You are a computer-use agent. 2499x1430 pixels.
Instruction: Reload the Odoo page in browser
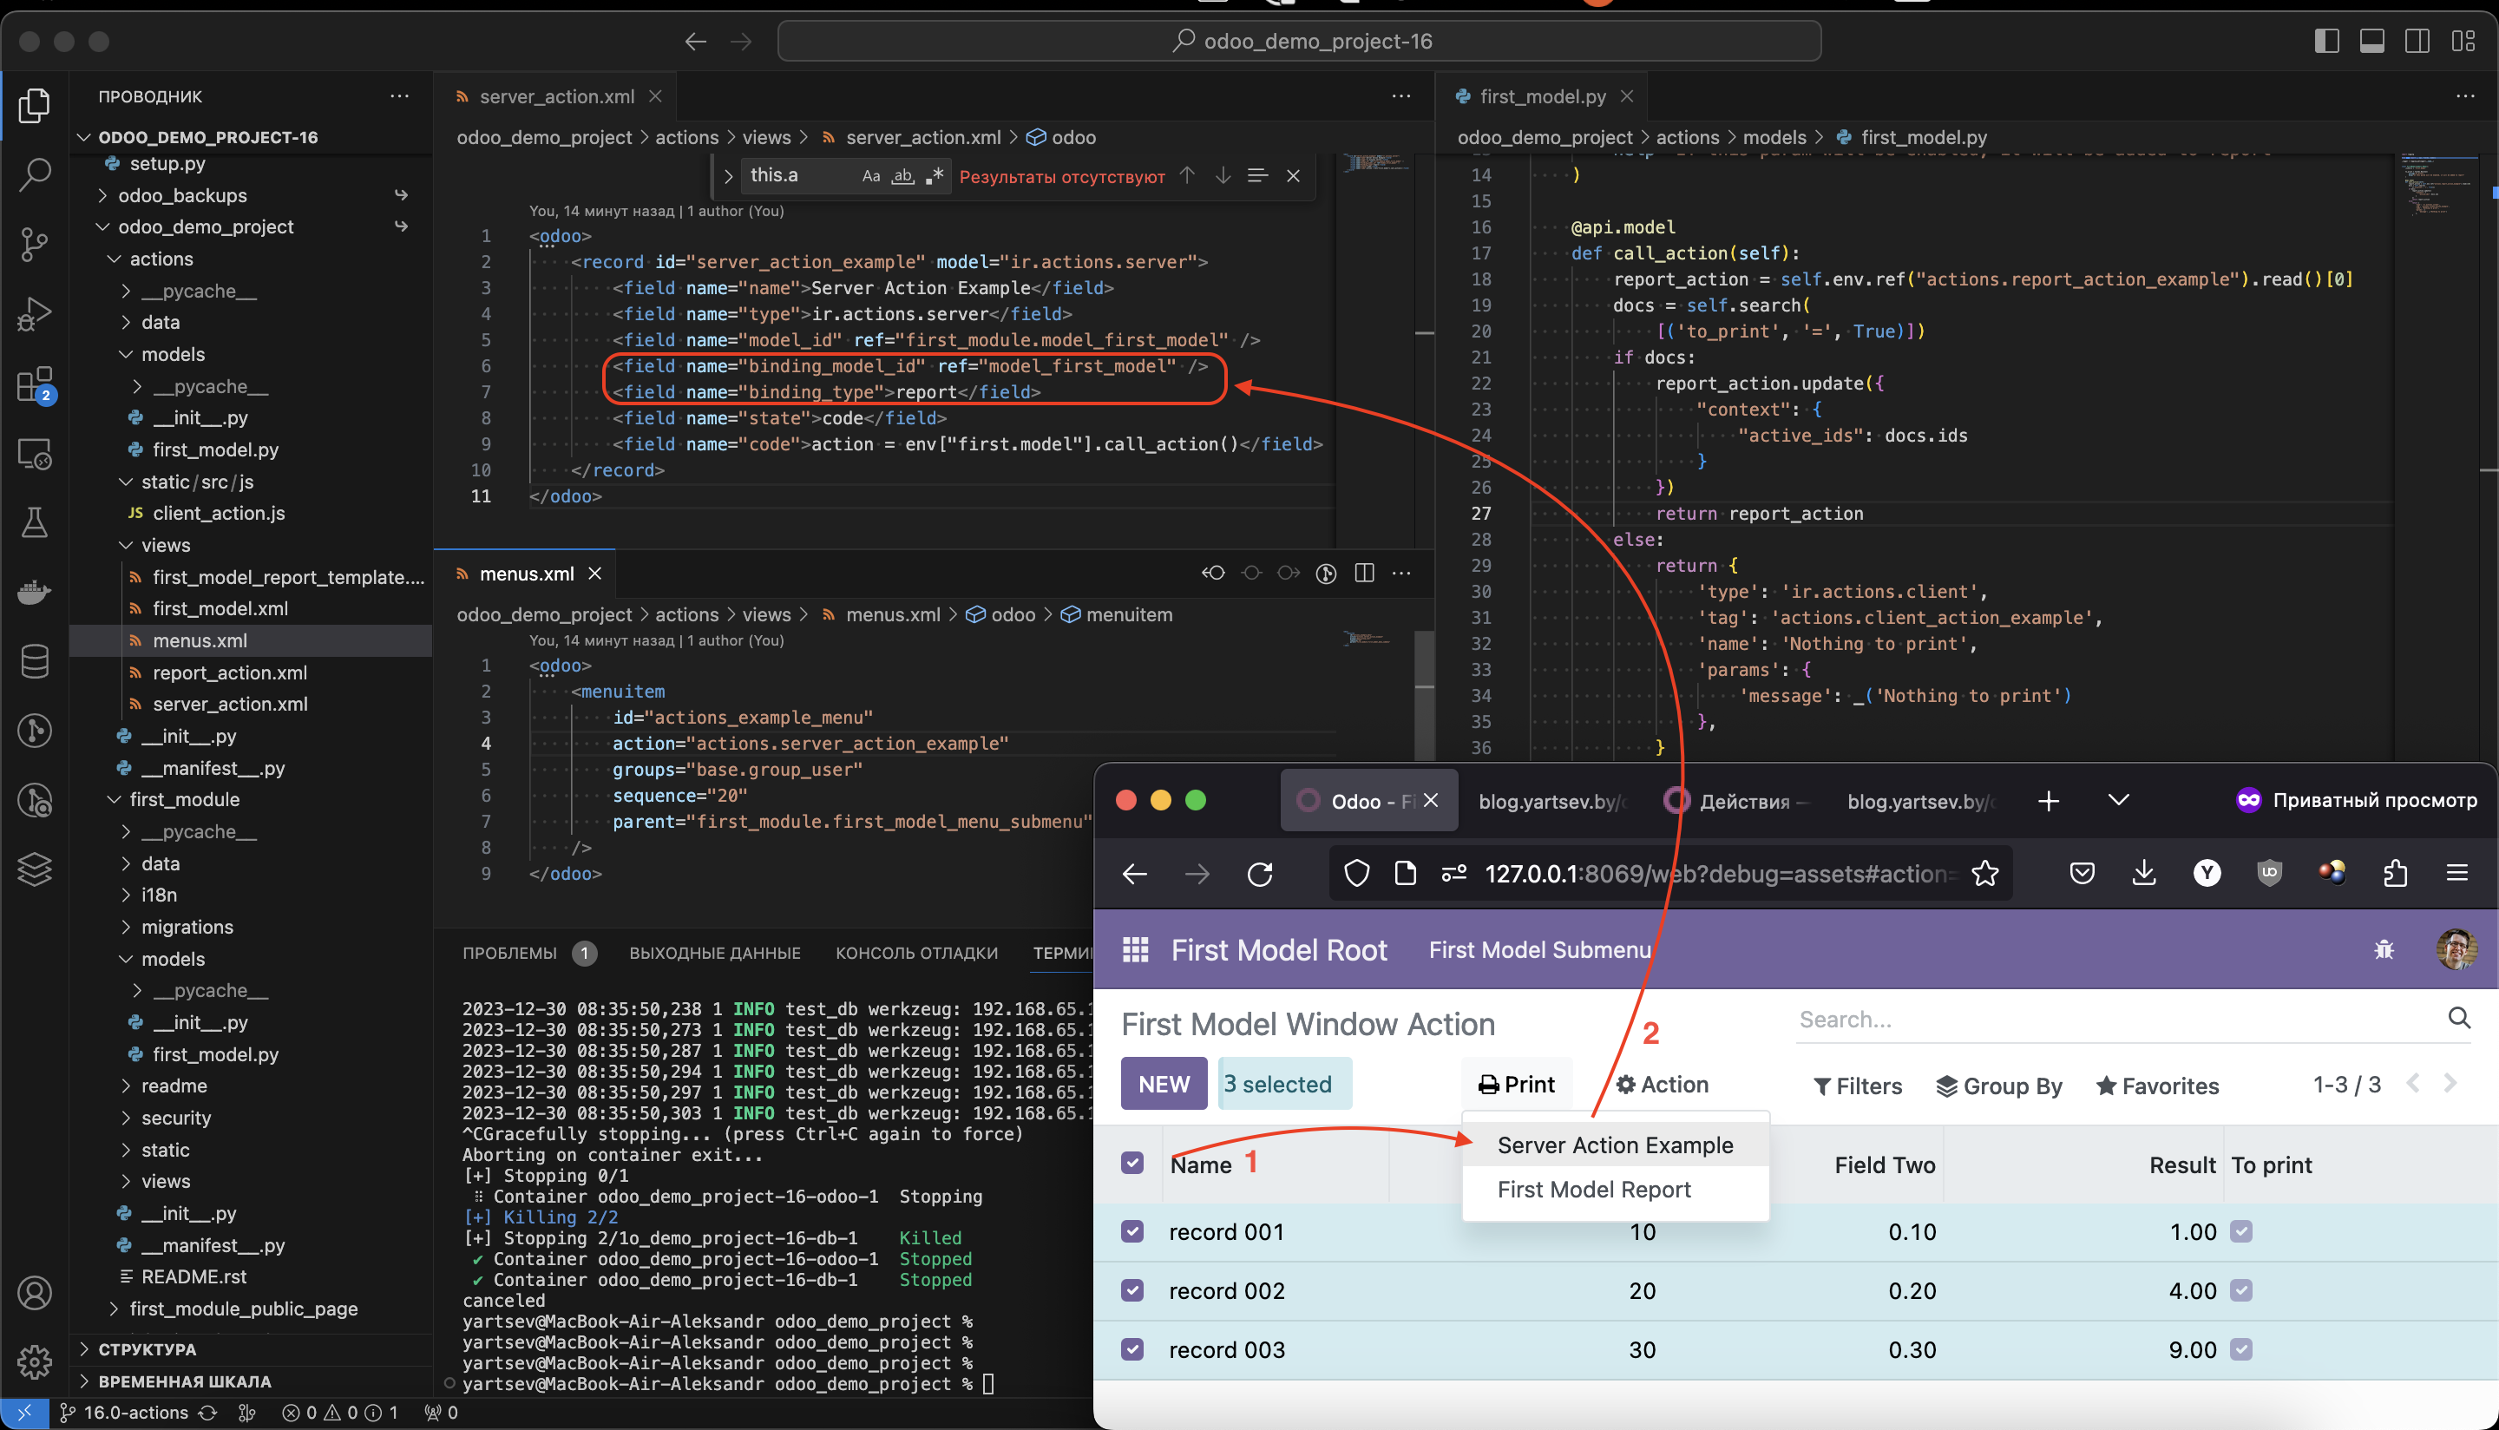pyautogui.click(x=1260, y=873)
